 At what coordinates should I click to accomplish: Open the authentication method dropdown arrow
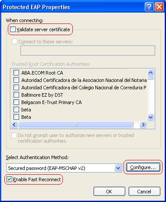[x=118, y=168]
